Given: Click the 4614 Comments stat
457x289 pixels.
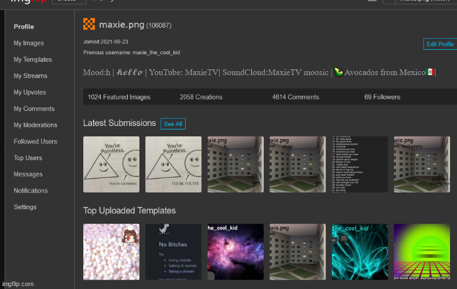Looking at the screenshot, I should point(296,97).
